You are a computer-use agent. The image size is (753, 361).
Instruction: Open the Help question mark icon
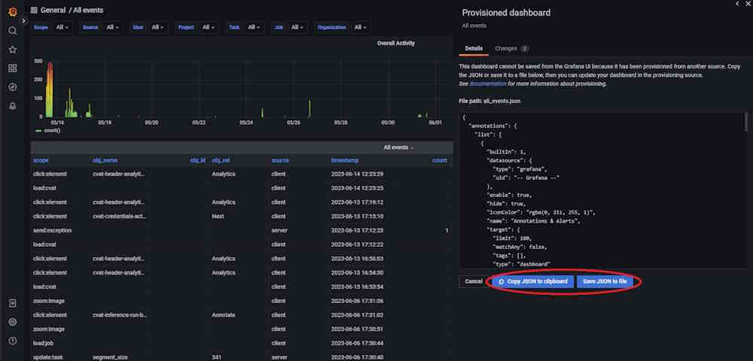pos(12,341)
